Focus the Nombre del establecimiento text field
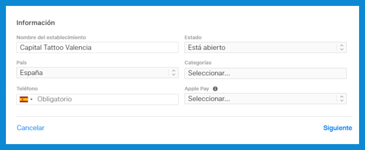 [x=97, y=48]
